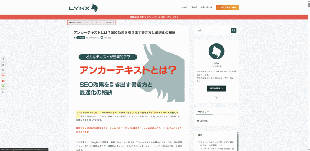Click the 目次 heading
This screenshot has height=151, width=310.
(200, 135)
